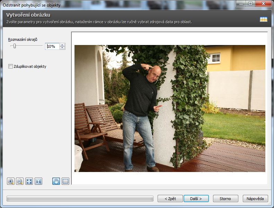Maximize the dialog window
This screenshot has width=274, height=208.
pyautogui.click(x=250, y=3)
